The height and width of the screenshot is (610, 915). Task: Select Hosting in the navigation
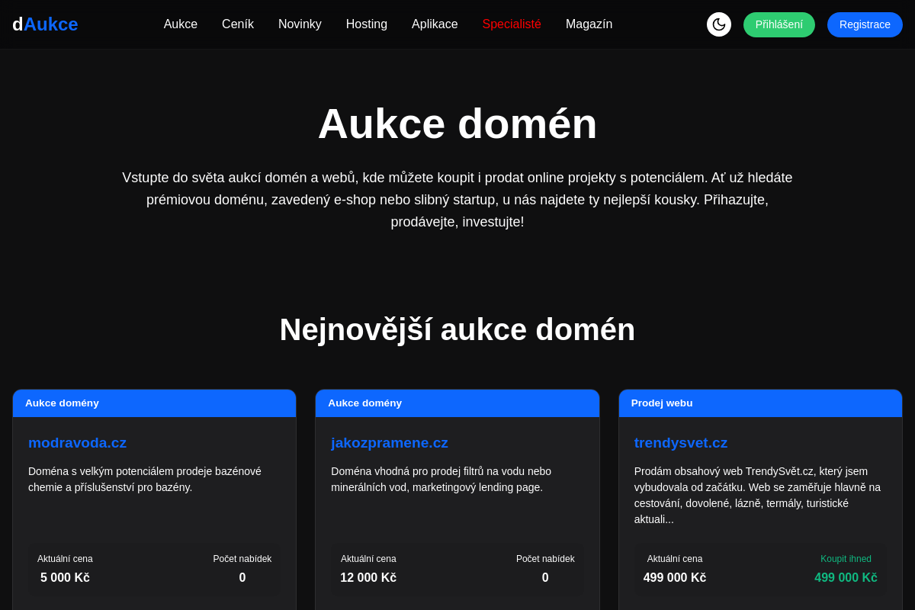point(367,24)
